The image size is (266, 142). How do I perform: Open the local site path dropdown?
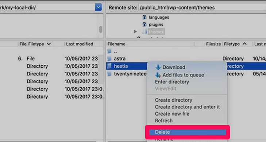[98, 7]
